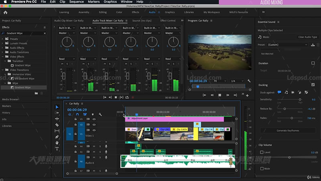Open first channel Read automation dropdown

coord(67,59)
